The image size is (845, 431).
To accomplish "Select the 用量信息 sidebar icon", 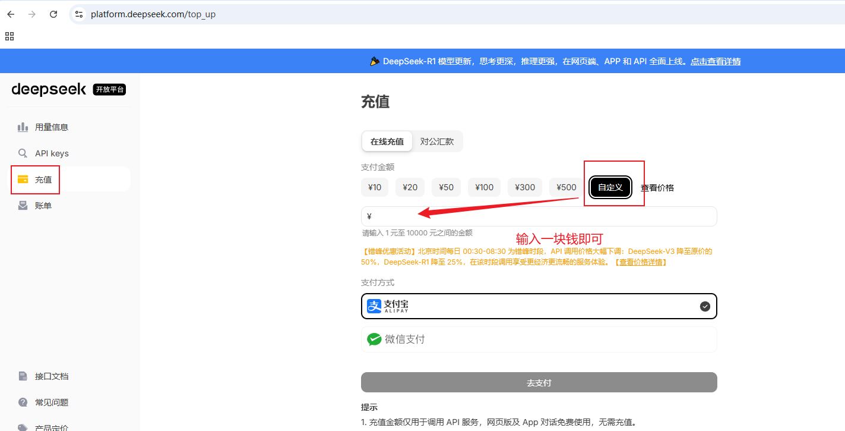I will click(23, 127).
